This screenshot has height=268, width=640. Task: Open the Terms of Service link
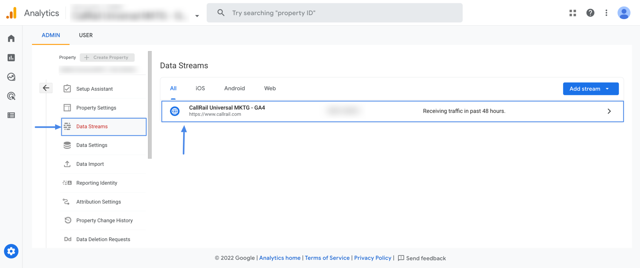pos(327,258)
